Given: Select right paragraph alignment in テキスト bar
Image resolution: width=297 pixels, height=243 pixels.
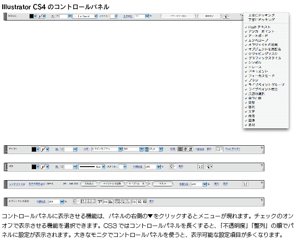Looking at the screenshot, I should pos(190,149).
